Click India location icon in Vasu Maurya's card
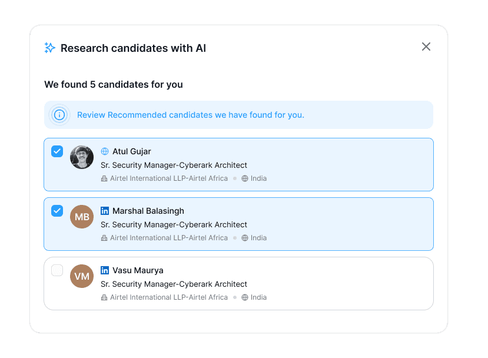This screenshot has width=488, height=358. point(245,297)
